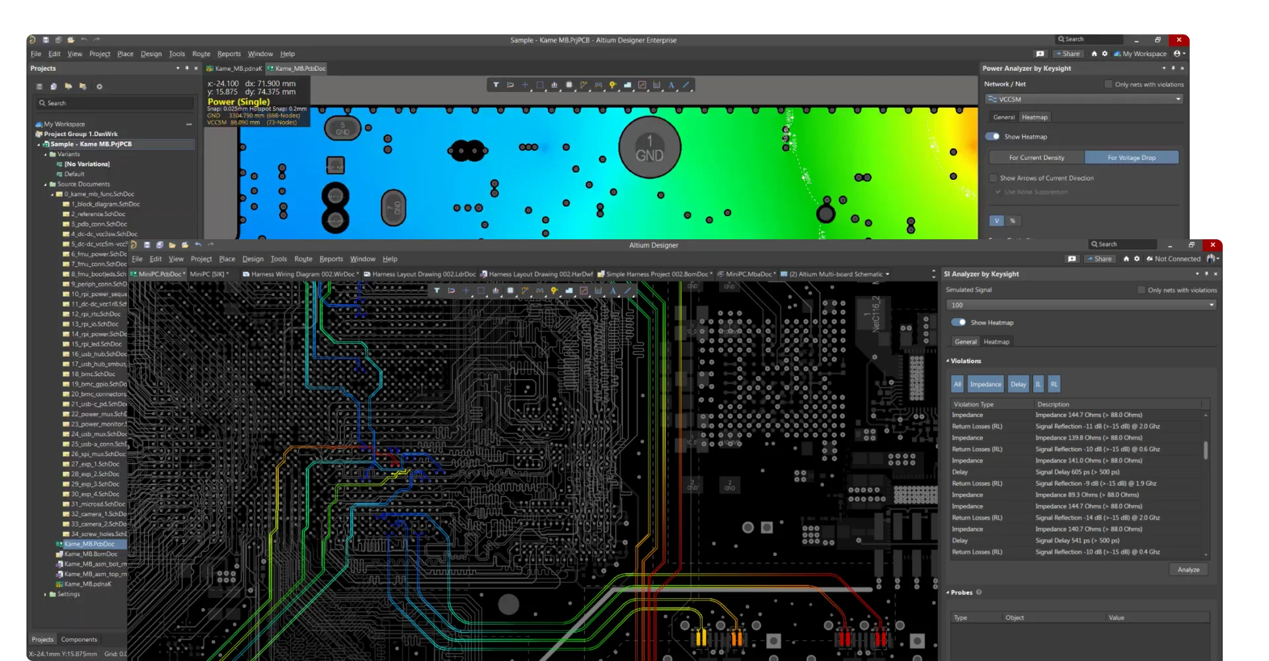Click the Projects panel Search field

coord(115,103)
